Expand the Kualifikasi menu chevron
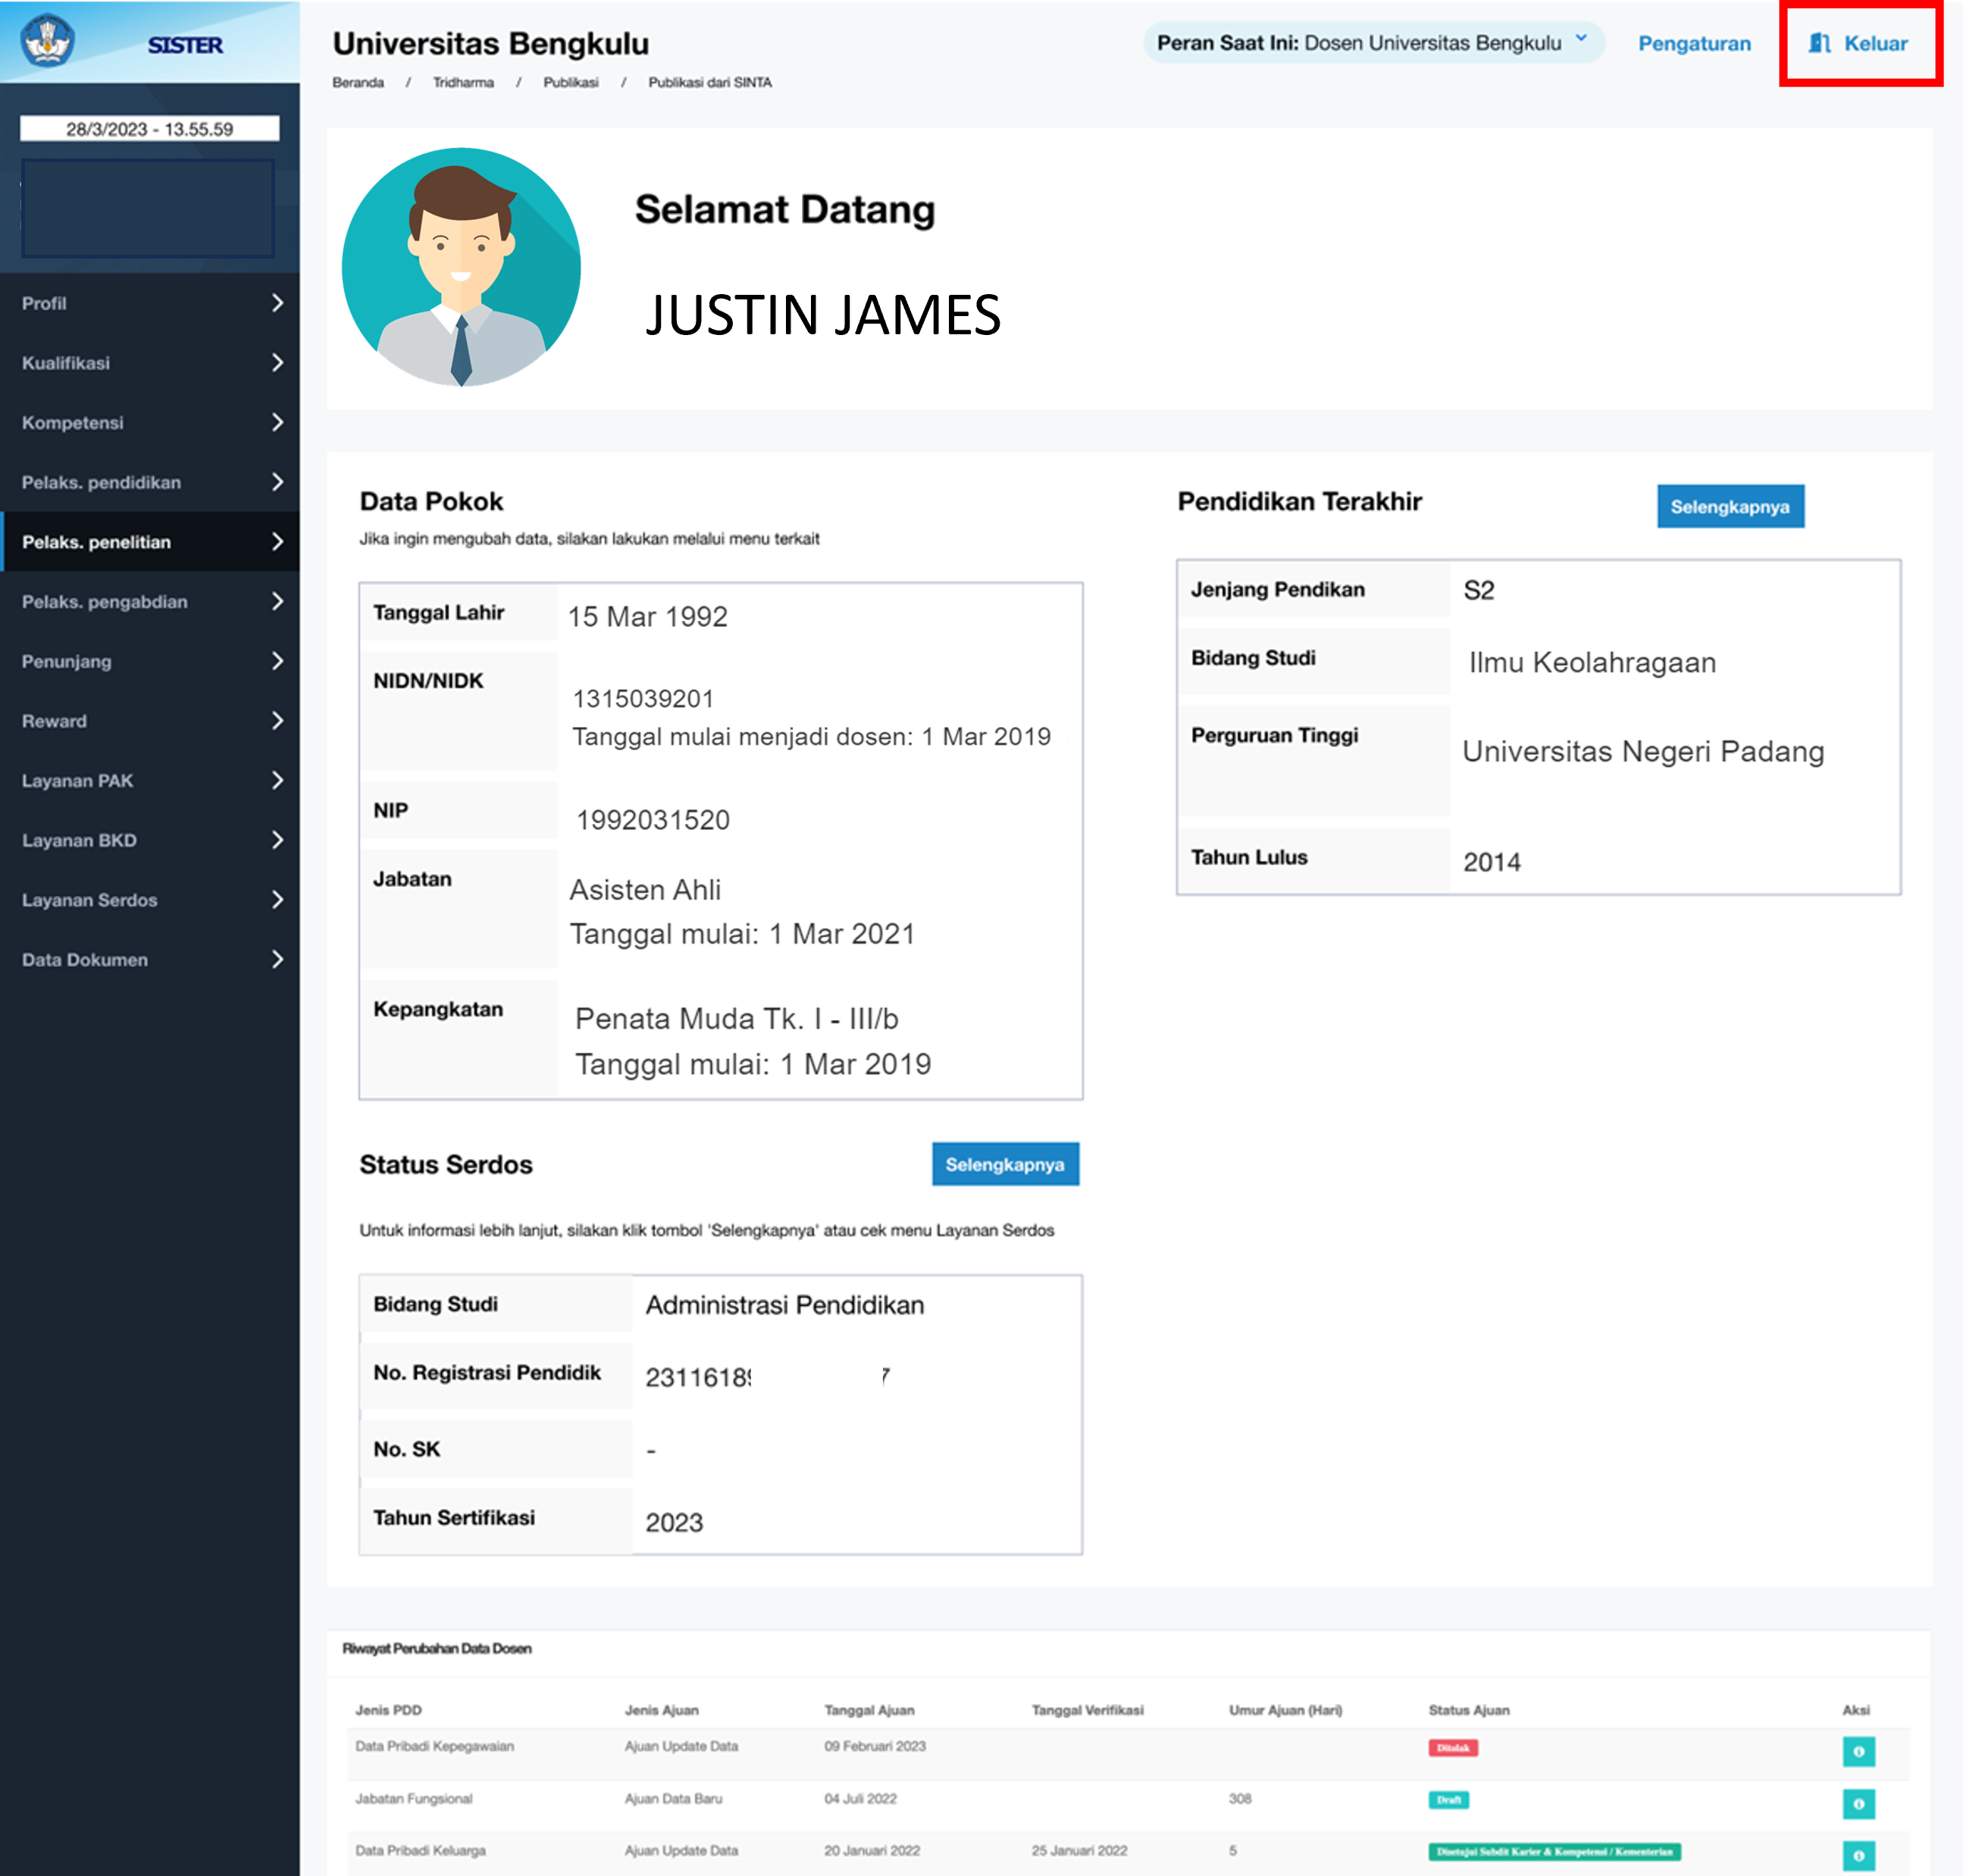 coord(277,363)
